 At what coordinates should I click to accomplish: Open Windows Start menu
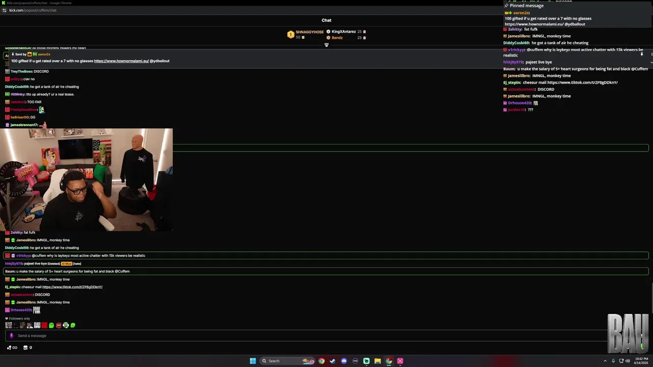pos(253,361)
